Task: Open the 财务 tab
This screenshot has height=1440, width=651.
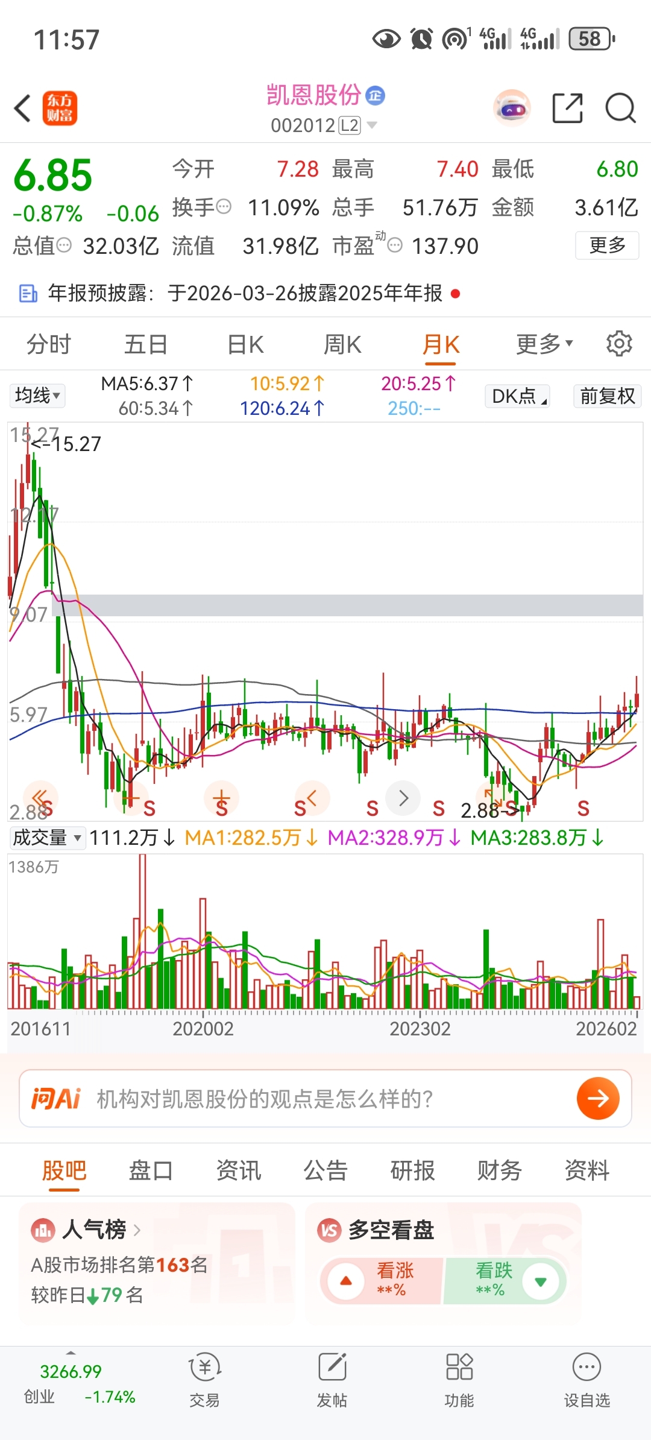Action: pyautogui.click(x=500, y=1170)
